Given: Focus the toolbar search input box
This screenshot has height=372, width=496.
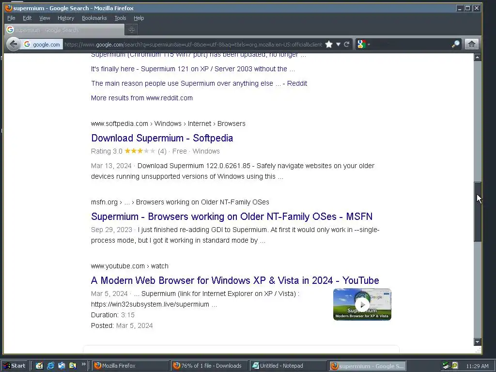Looking at the screenshot, I should (x=411, y=44).
